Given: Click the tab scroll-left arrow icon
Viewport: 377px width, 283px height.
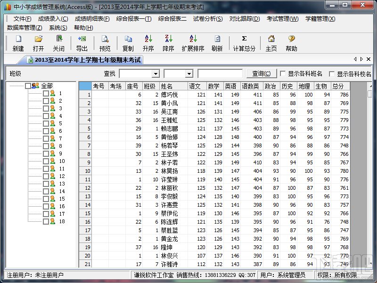Looking at the screenshot, I should point(355,59).
